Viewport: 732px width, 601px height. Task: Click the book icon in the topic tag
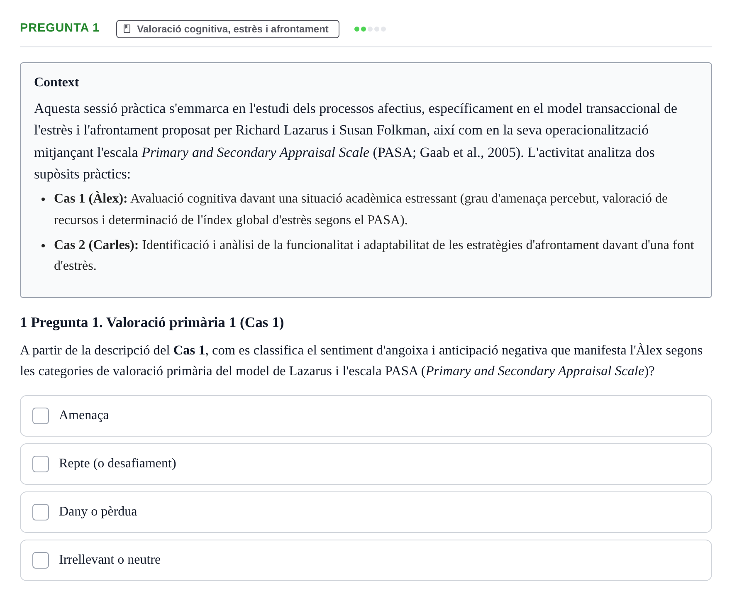click(127, 29)
